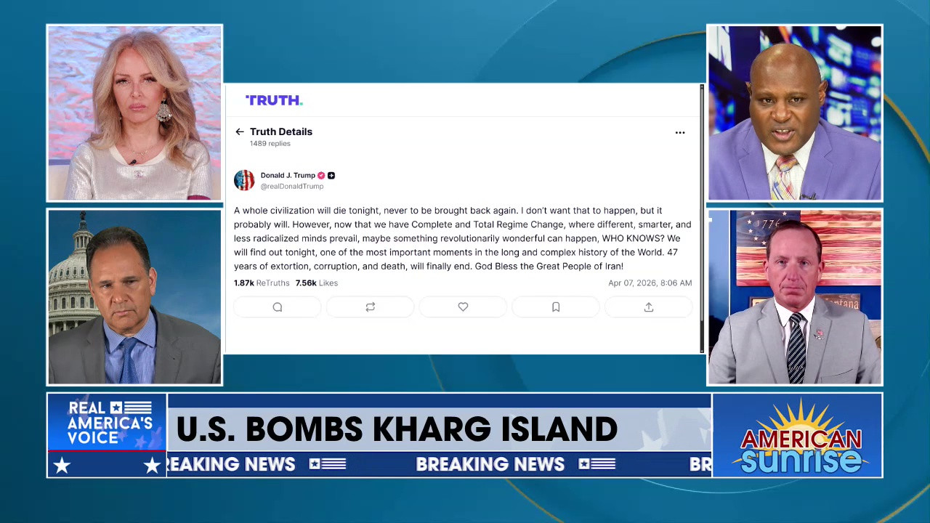Image resolution: width=930 pixels, height=523 pixels.
Task: Click the Apr 07, 2026 timestamp
Action: pyautogui.click(x=650, y=283)
